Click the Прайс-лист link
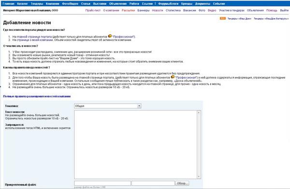Image resolution: width=290 pixels, height=189 pixels. [93, 10]
